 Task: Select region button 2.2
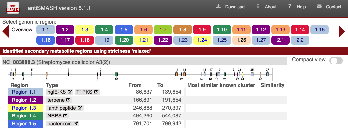tap(300, 40)
